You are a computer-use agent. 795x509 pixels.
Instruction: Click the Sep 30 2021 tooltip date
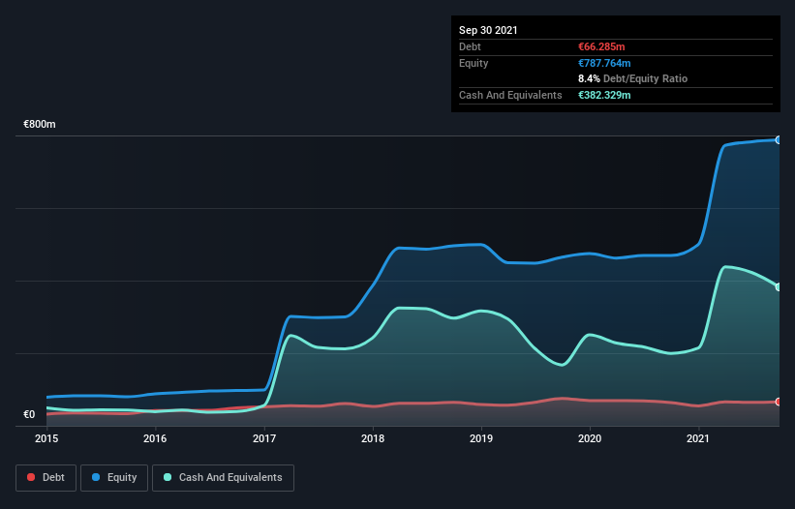click(x=488, y=30)
